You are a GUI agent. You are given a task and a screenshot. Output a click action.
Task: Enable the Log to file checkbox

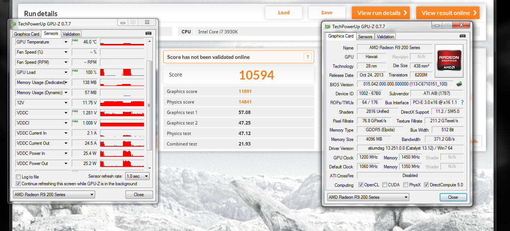point(18,177)
